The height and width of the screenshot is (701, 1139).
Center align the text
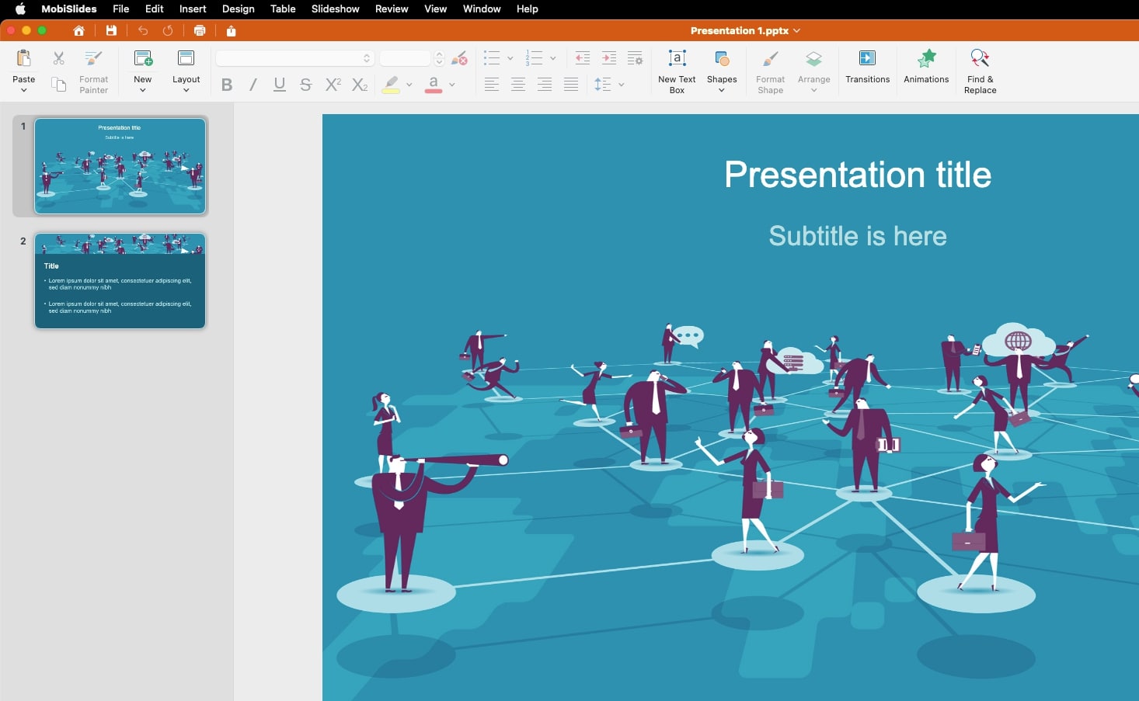coord(518,85)
